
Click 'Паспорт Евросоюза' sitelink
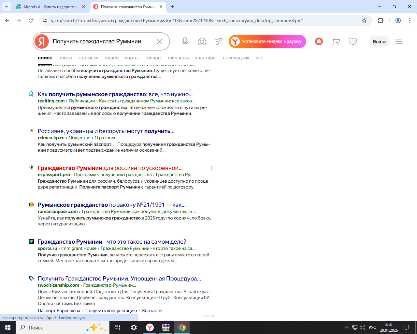click(x=59, y=311)
